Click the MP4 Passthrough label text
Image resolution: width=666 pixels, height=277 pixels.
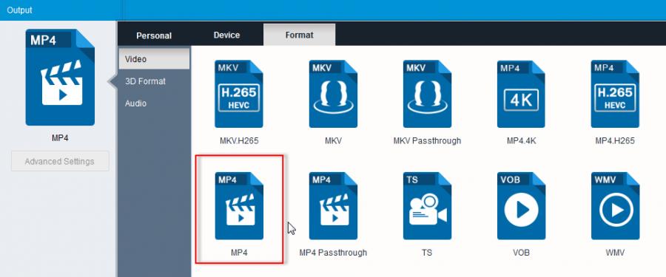[333, 253]
